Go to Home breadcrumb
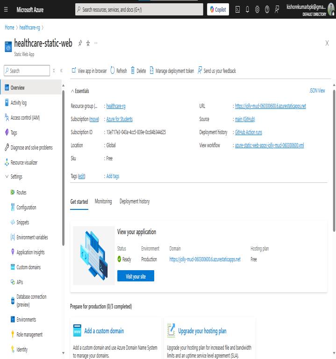 [x=9, y=28]
